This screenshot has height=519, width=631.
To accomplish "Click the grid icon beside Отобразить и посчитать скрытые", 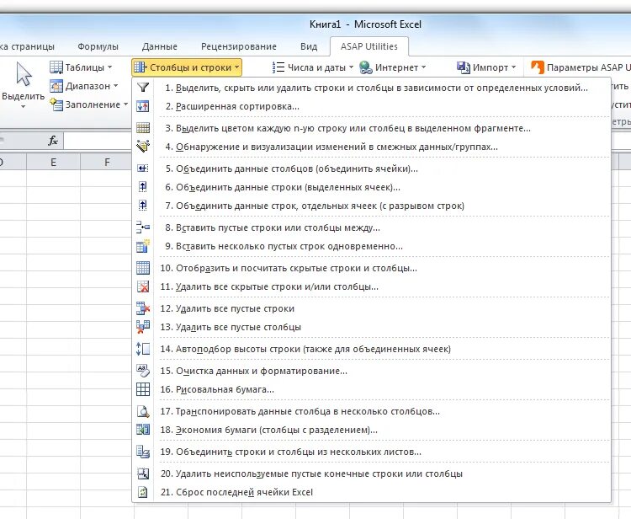I will tap(143, 268).
